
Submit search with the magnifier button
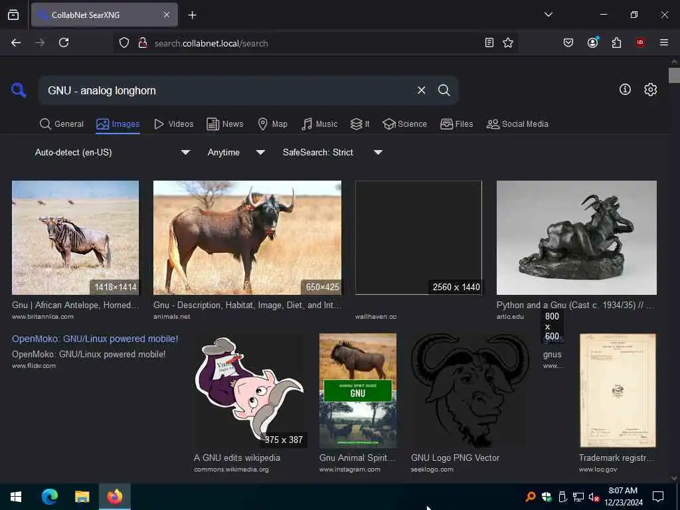[x=444, y=90]
